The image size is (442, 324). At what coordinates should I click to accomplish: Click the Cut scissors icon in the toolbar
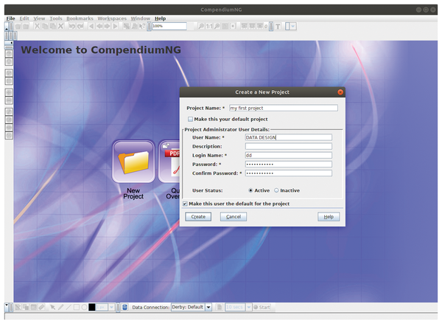click(37, 27)
